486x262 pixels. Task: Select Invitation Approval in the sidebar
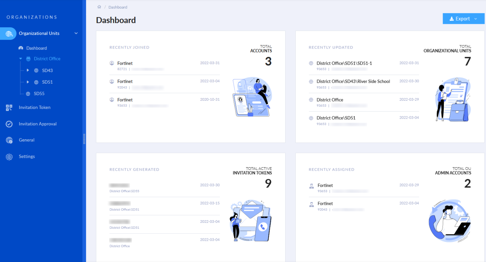pos(38,124)
